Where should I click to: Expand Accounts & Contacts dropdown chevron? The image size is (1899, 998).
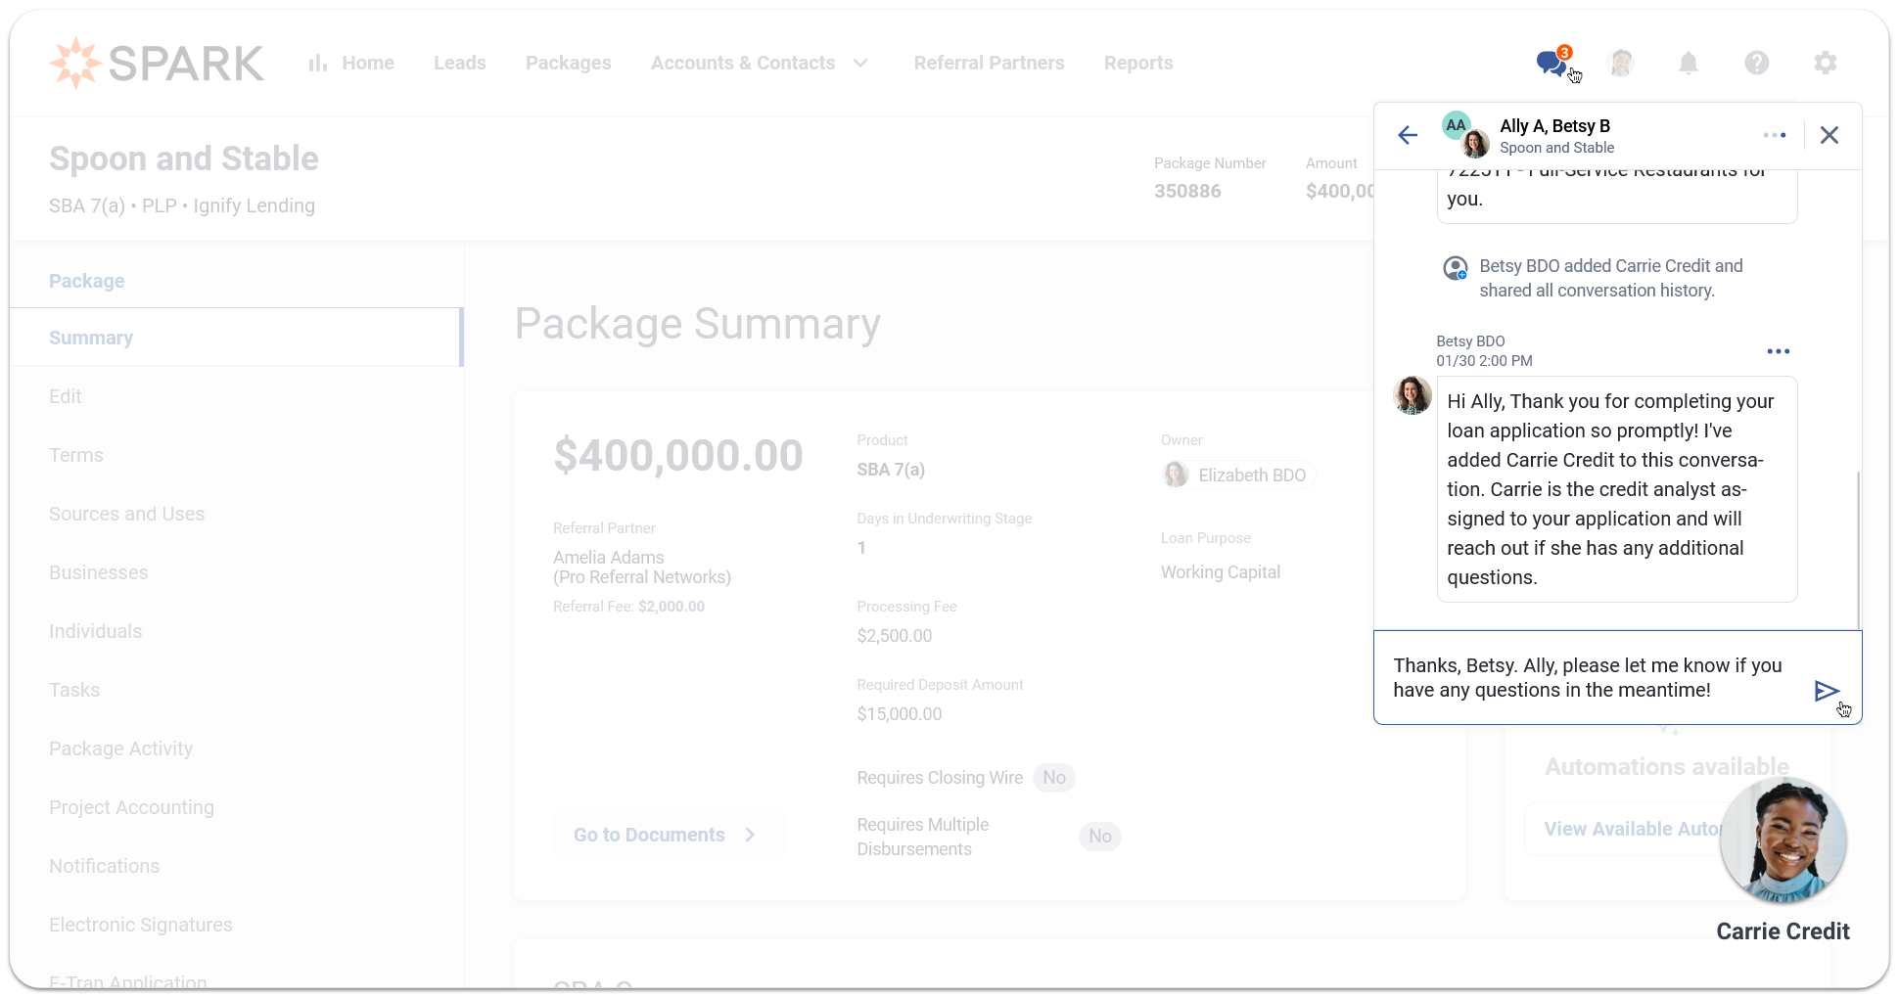(x=860, y=63)
